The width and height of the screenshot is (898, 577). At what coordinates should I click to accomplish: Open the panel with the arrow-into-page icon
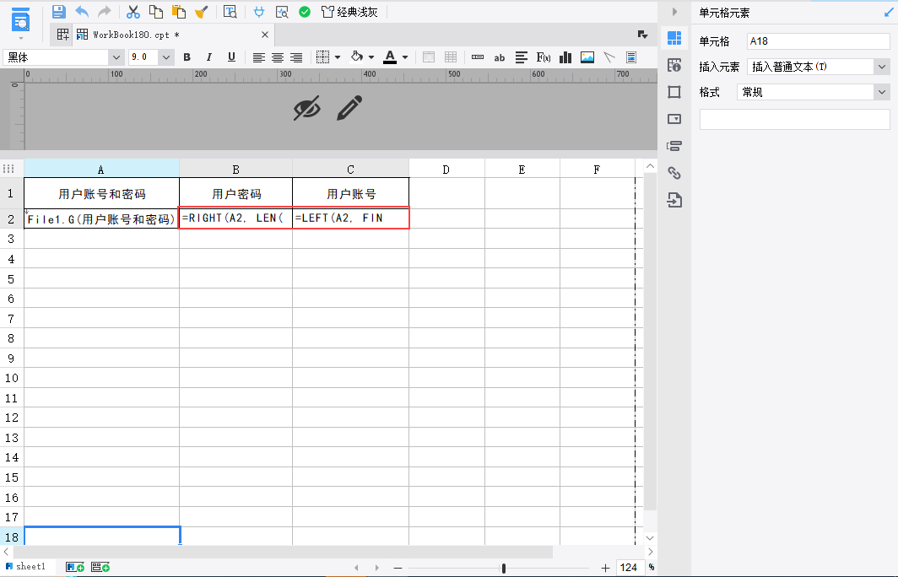(x=674, y=200)
